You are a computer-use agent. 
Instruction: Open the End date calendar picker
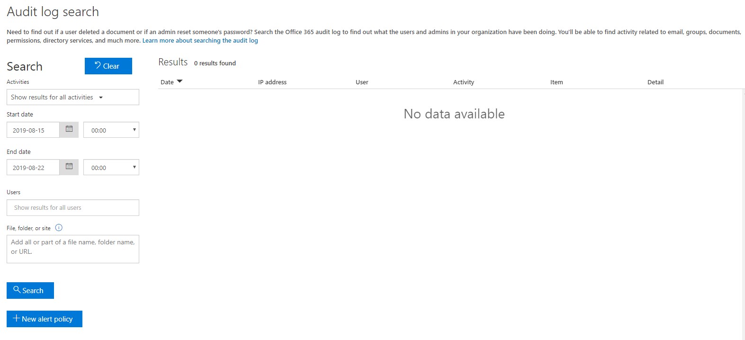point(69,167)
